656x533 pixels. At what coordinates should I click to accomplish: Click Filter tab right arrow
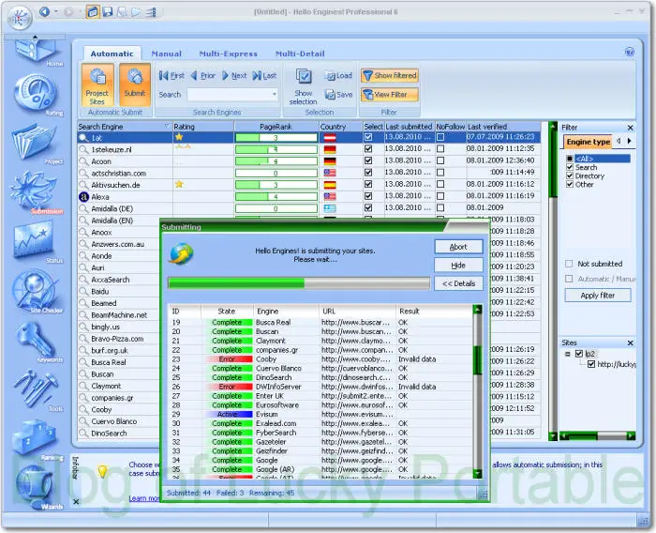629,141
